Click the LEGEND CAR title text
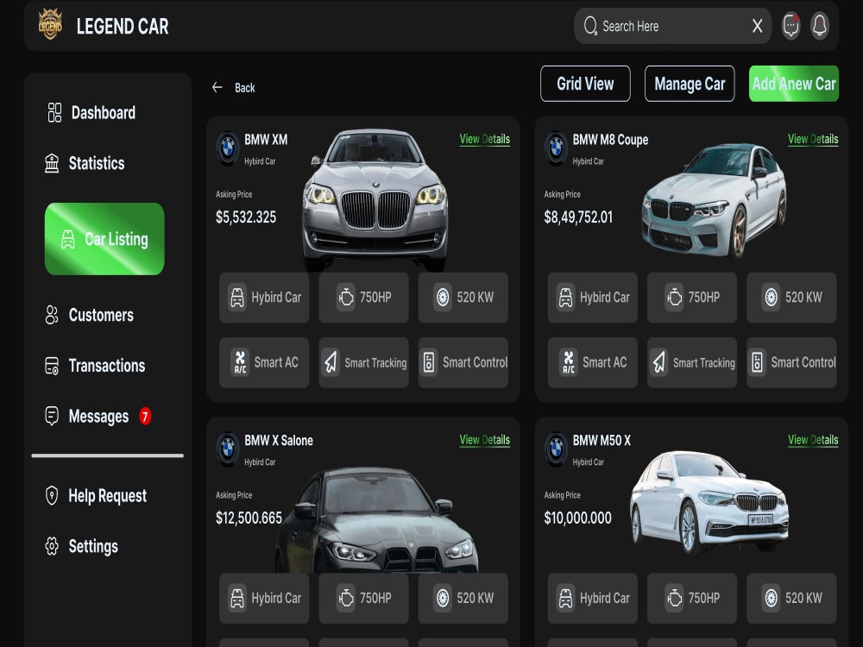Image resolution: width=863 pixels, height=647 pixels. click(x=123, y=27)
